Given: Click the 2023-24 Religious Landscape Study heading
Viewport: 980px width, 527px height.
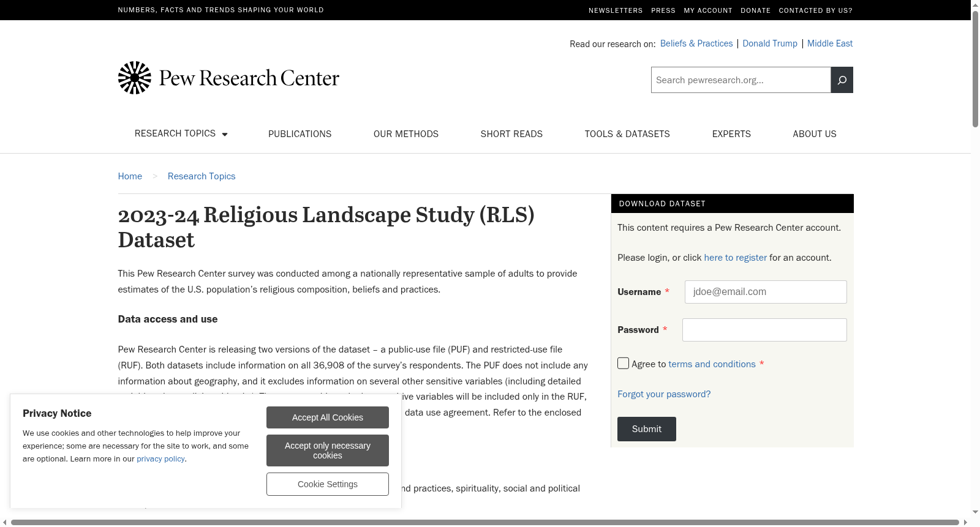Looking at the screenshot, I should click(x=326, y=227).
